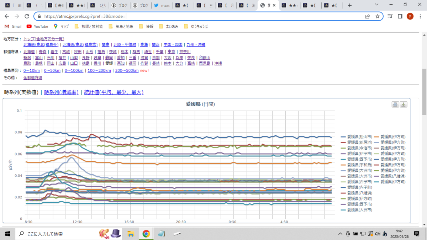Open the browser side panel
Viewport: 427px width, 240px height.
400,16
